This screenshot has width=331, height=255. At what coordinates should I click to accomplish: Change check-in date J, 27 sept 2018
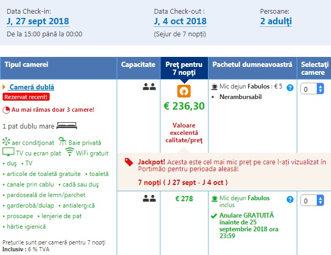[37, 22]
